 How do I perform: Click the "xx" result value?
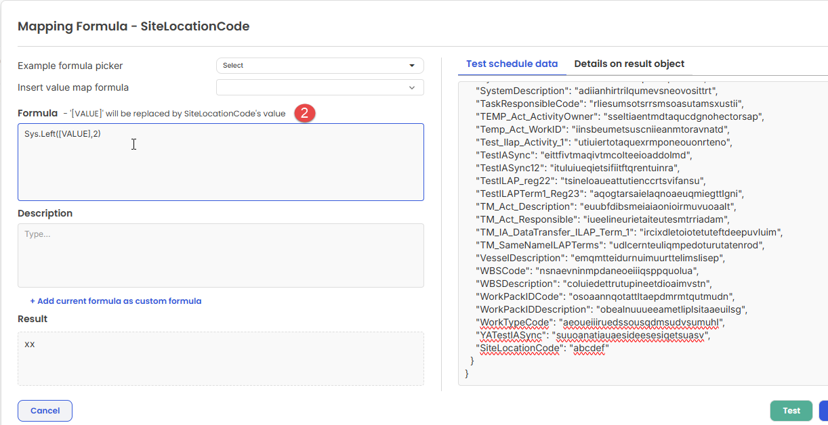click(30, 344)
